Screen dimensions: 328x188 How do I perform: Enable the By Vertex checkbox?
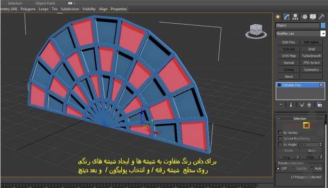pos(280,132)
